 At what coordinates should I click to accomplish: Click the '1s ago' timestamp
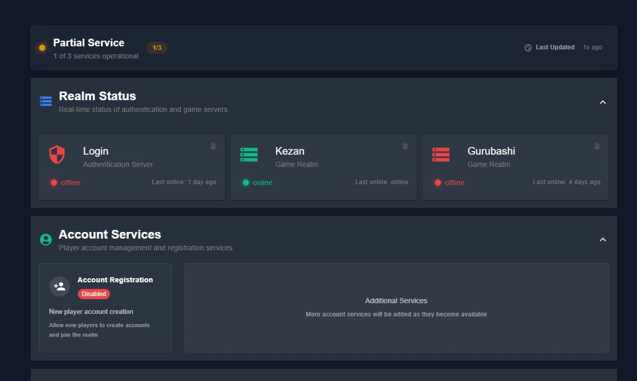[x=593, y=47]
